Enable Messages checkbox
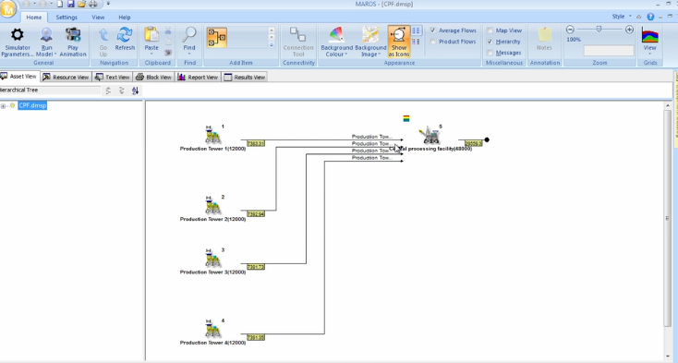Viewport: 678px width, 363px height. coord(490,53)
